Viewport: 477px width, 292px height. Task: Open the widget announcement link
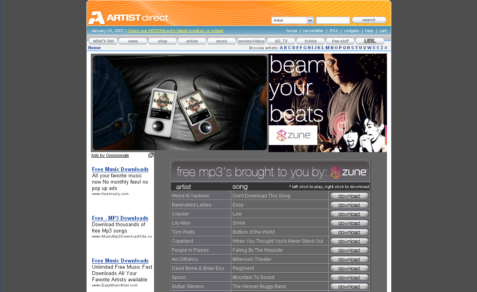175,31
